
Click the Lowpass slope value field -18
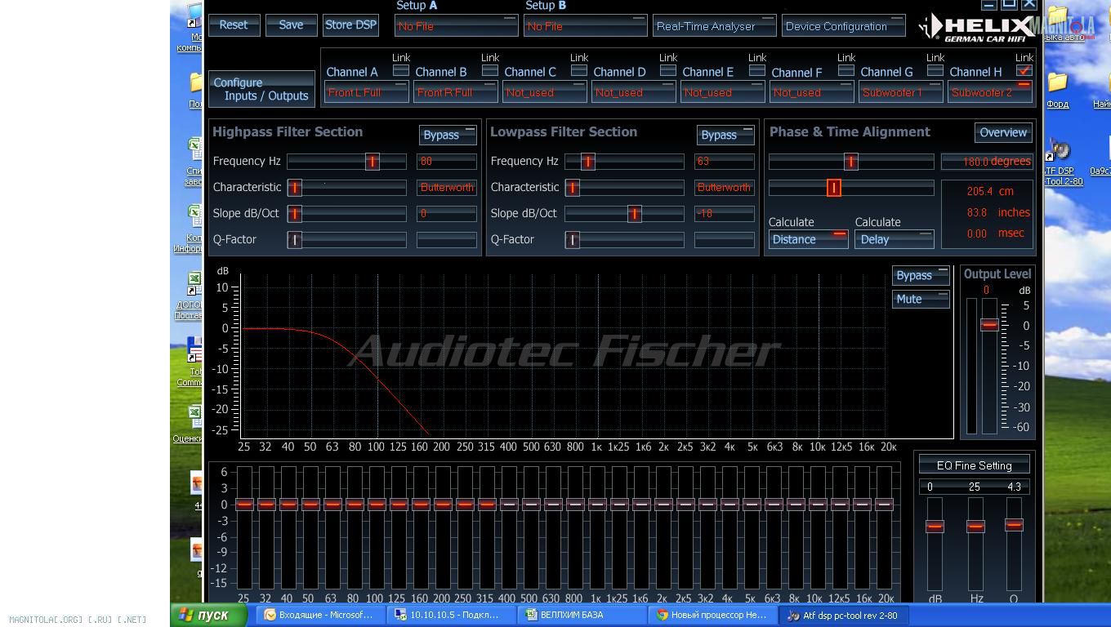click(x=725, y=214)
